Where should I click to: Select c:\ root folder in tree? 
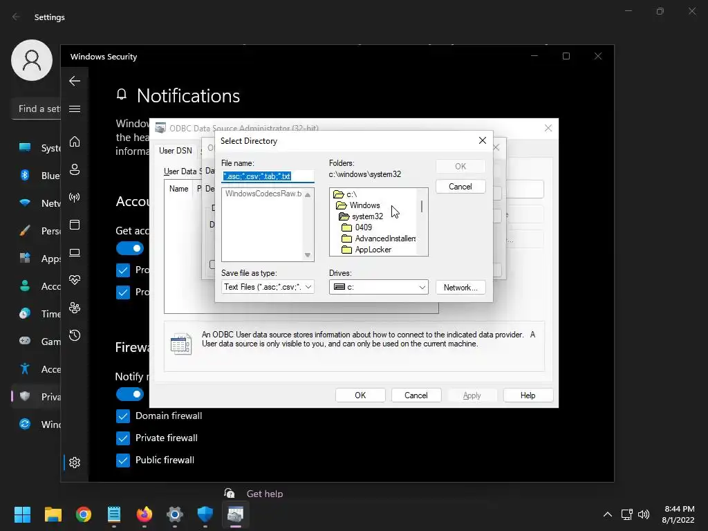click(x=346, y=194)
